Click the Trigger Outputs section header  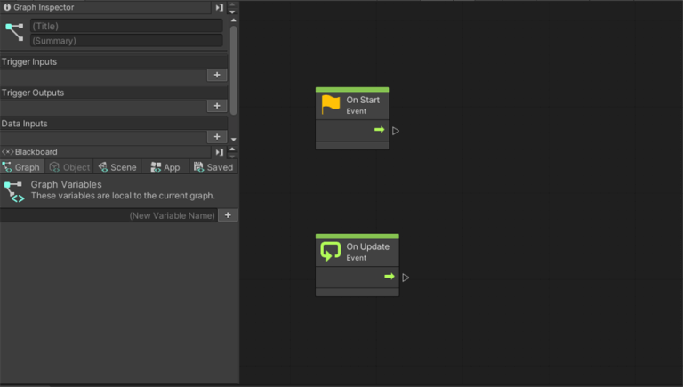(x=114, y=93)
